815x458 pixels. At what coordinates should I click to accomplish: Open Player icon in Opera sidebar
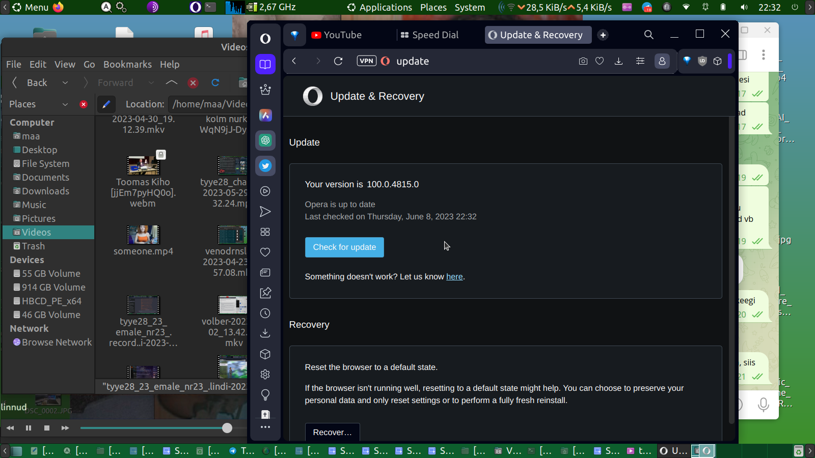pos(265,191)
